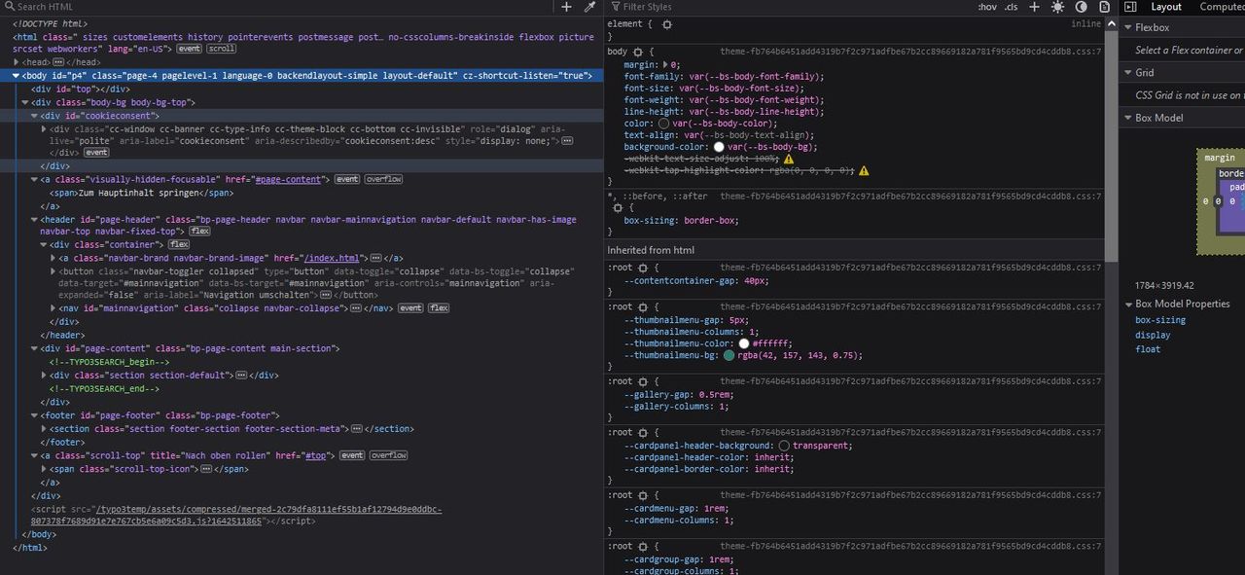The width and height of the screenshot is (1245, 575).
Task: Click the filter funnel icon in Rules pane
Action: (x=615, y=7)
